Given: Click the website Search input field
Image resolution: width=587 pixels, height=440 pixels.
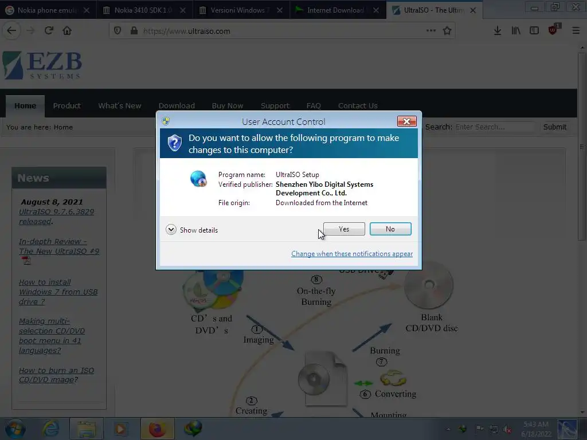Looking at the screenshot, I should click(494, 127).
